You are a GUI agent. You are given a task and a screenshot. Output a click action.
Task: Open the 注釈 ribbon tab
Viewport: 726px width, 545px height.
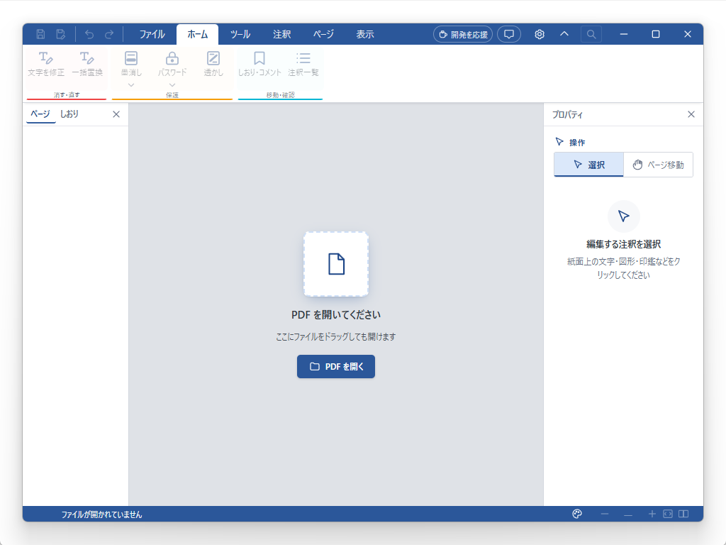[x=281, y=34]
